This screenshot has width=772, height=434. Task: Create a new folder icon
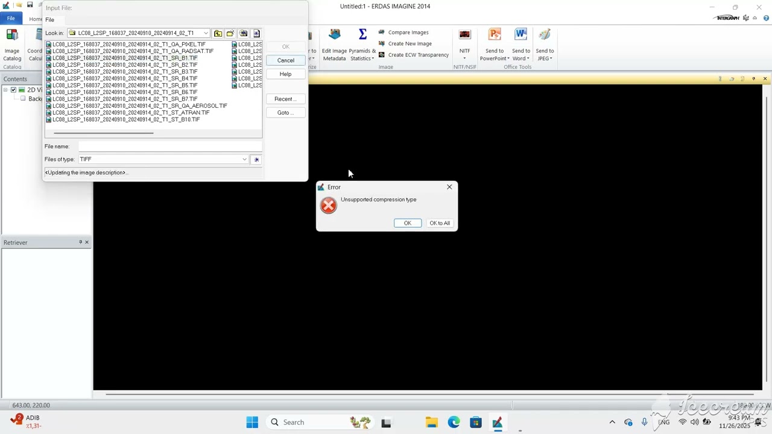[x=230, y=33]
